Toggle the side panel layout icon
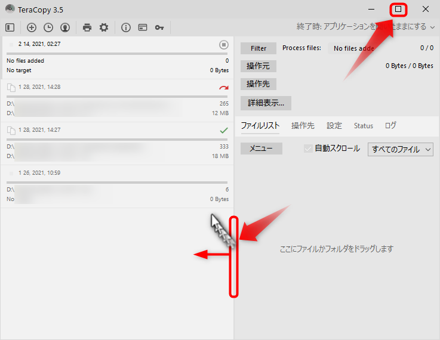The width and height of the screenshot is (440, 340). point(10,27)
